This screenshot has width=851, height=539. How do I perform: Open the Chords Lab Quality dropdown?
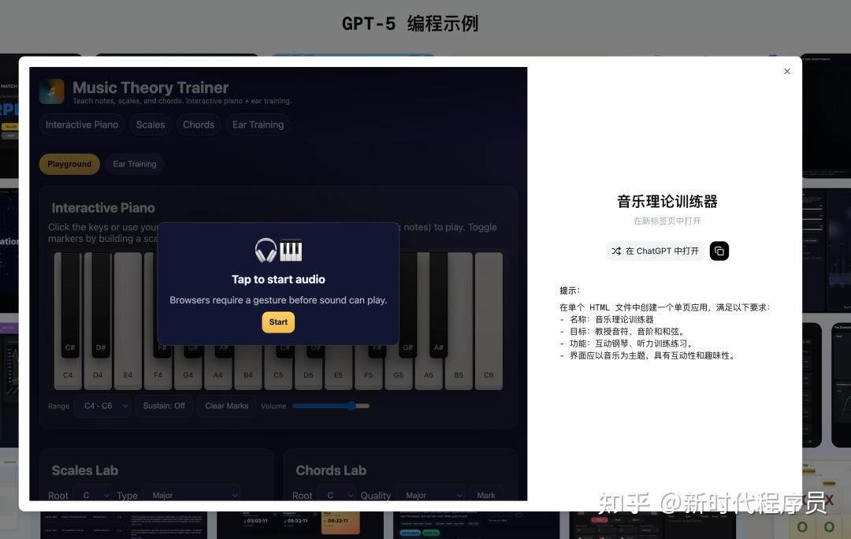coord(430,495)
